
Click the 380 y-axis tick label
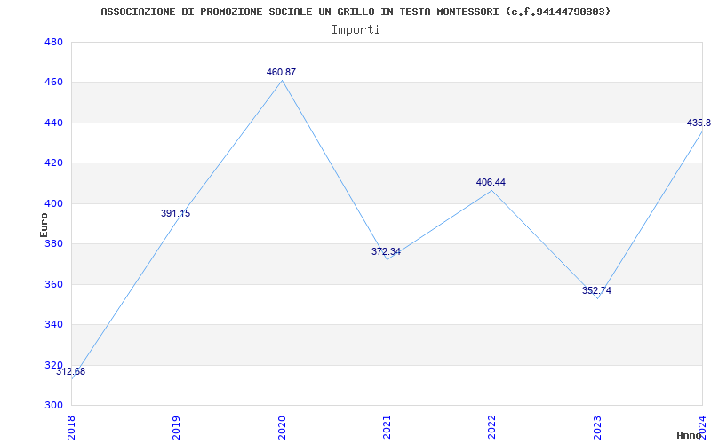pyautogui.click(x=53, y=243)
